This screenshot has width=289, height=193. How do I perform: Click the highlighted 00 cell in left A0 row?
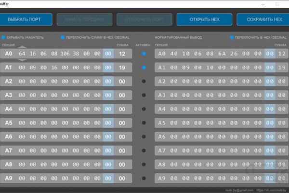[108, 54]
